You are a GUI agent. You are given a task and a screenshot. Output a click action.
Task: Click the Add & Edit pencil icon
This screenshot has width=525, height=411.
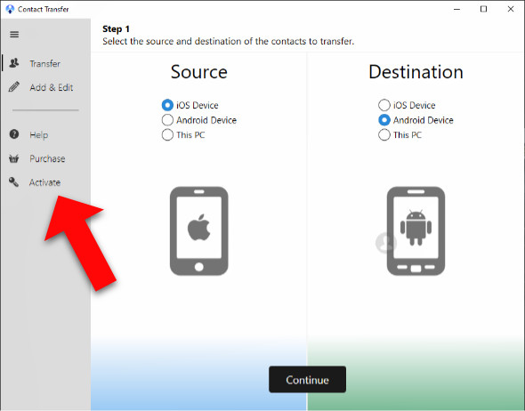[14, 86]
